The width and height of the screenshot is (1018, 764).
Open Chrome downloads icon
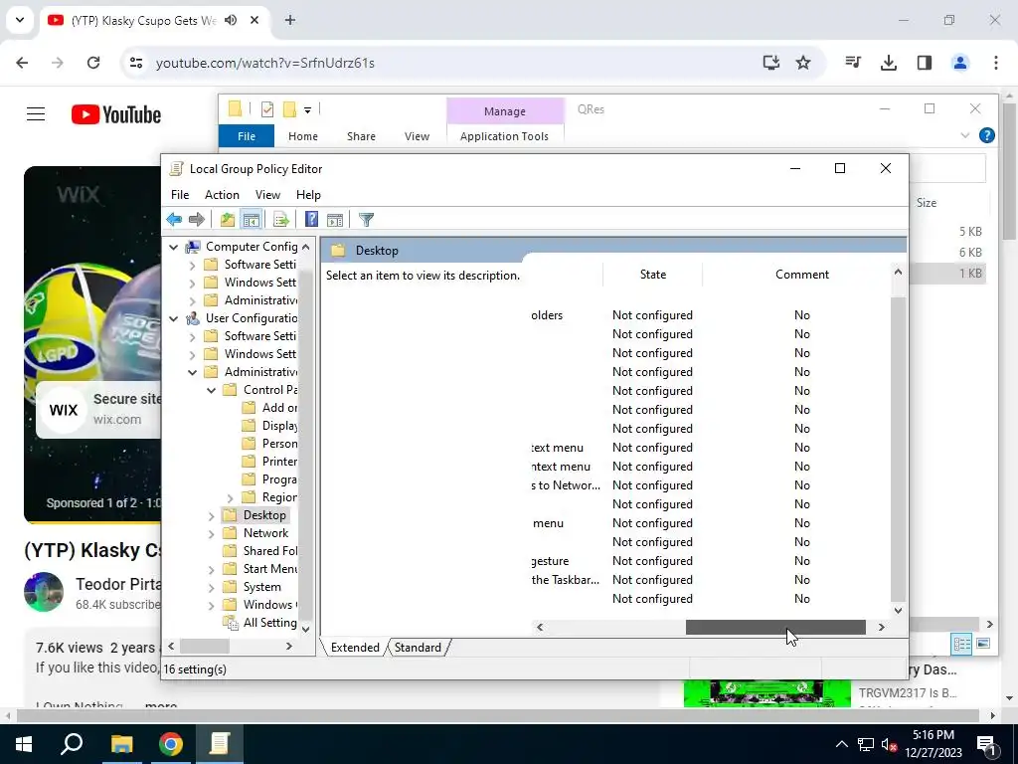(888, 63)
